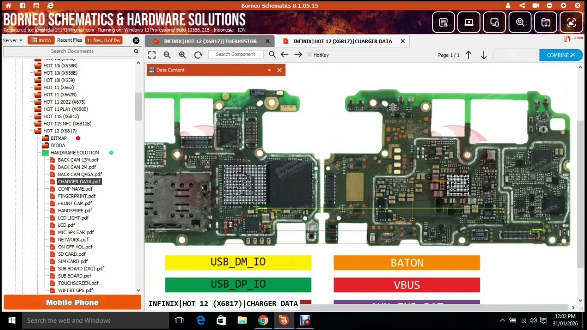Go forward with the right arrow

[298, 55]
